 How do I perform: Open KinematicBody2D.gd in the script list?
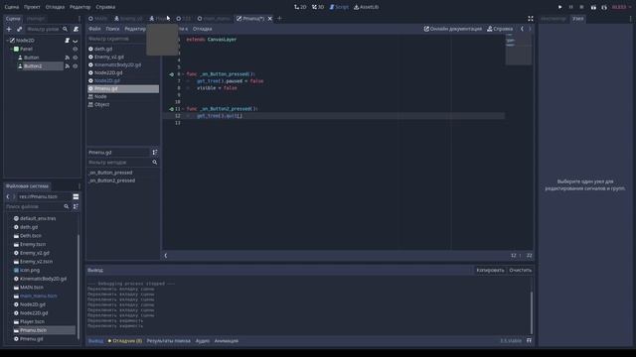click(x=123, y=64)
